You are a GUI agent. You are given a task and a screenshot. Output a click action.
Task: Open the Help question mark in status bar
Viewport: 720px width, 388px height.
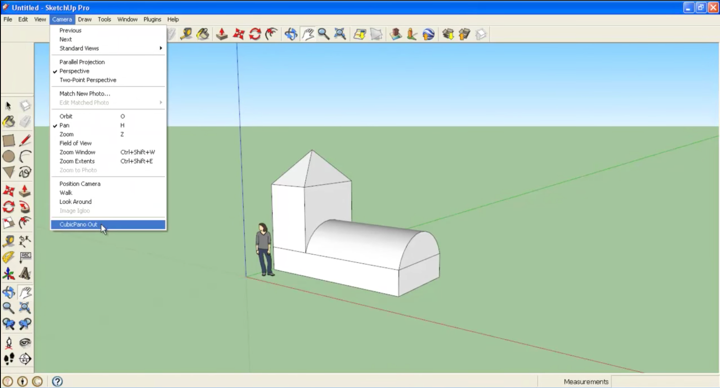point(57,382)
